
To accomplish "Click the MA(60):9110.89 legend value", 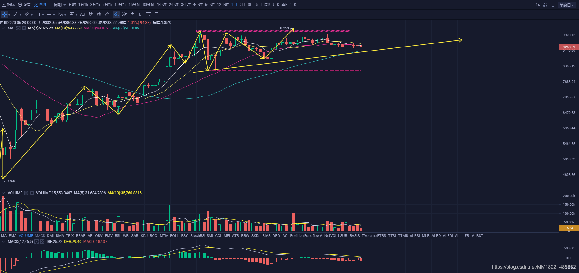I will click(x=126, y=28).
